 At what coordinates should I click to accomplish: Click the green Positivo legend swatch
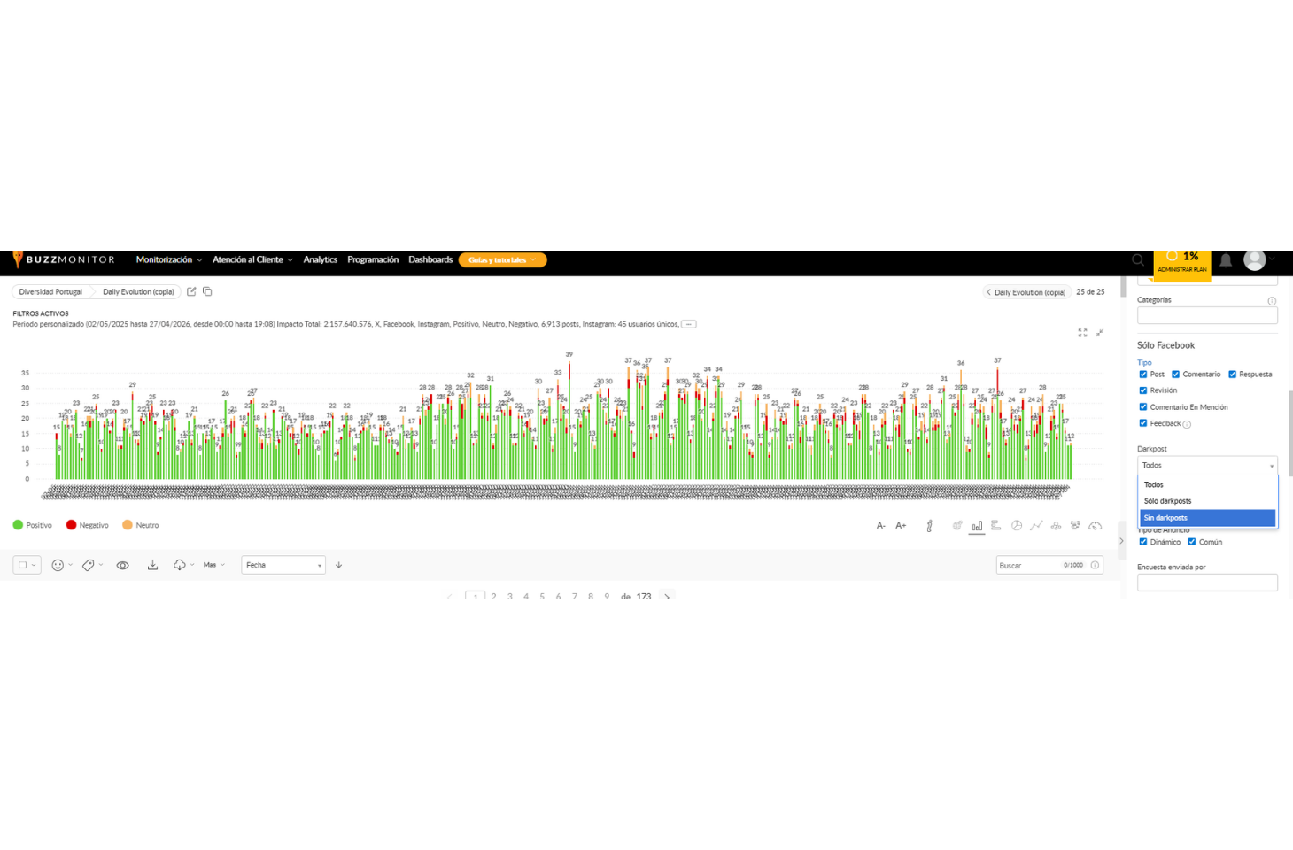pyautogui.click(x=18, y=525)
